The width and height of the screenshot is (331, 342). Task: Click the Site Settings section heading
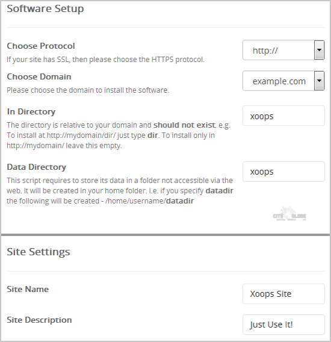(39, 252)
